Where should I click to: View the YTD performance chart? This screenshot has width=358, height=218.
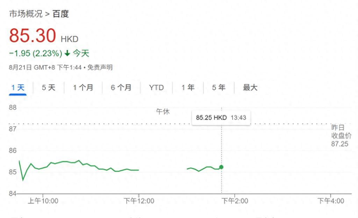[x=156, y=88]
